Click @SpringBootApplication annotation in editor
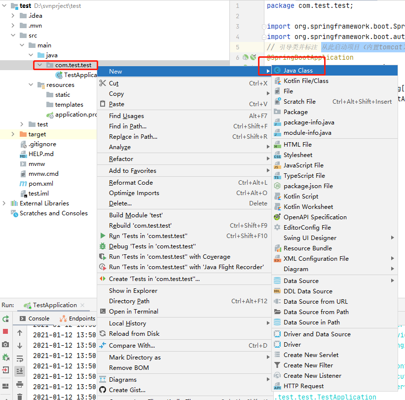Image resolution: width=405 pixels, height=400 pixels. point(310,57)
